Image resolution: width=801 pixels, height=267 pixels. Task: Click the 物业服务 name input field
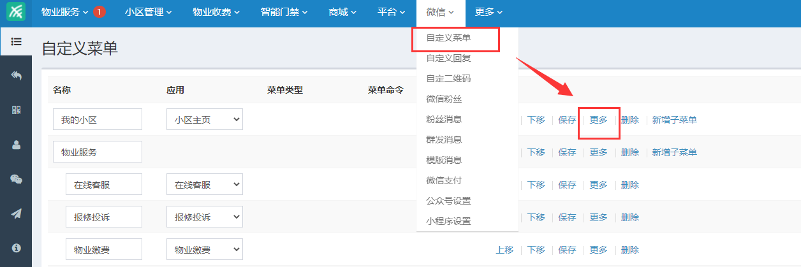point(98,152)
